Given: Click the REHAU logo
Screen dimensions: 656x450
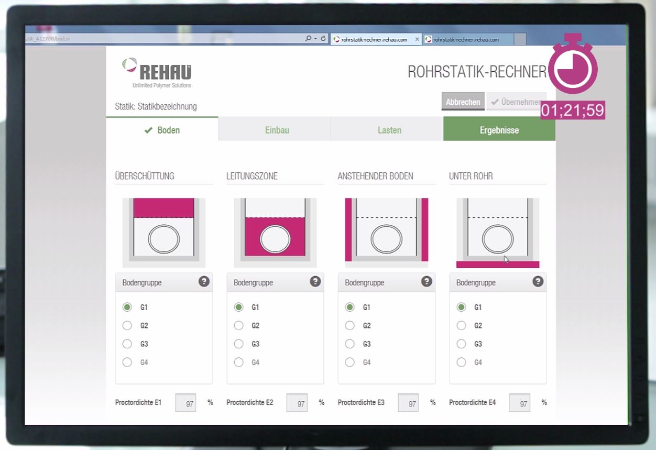Looking at the screenshot, I should 157,73.
